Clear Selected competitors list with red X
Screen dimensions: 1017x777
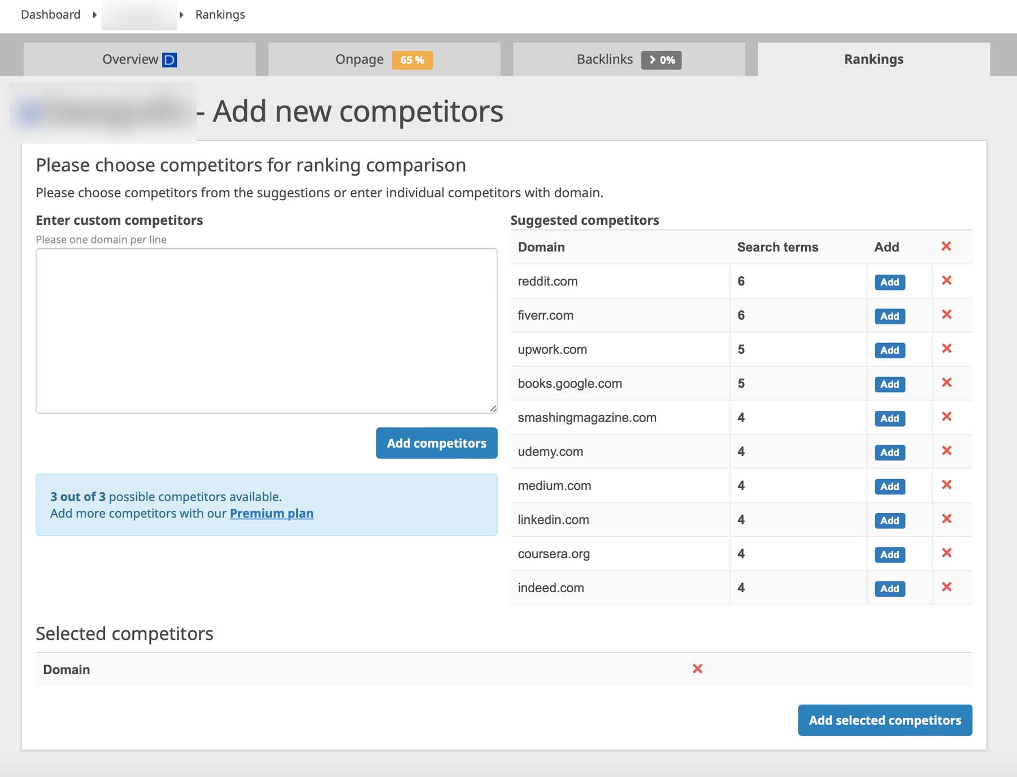[x=698, y=669]
